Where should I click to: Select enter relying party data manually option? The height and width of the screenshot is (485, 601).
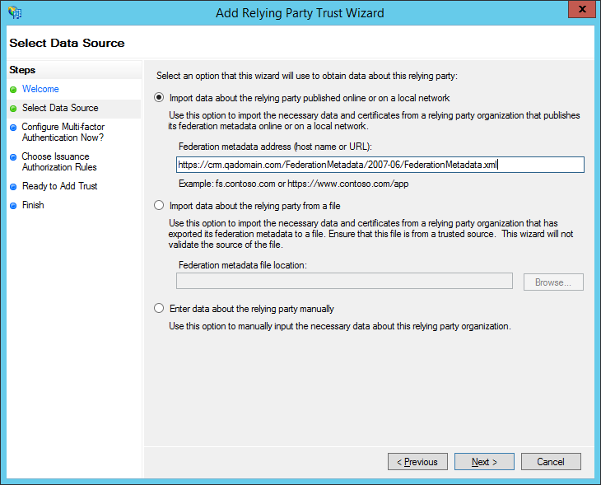point(160,309)
